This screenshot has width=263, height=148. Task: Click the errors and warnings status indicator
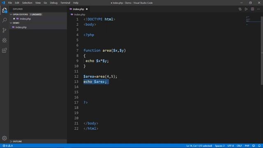tap(8, 146)
